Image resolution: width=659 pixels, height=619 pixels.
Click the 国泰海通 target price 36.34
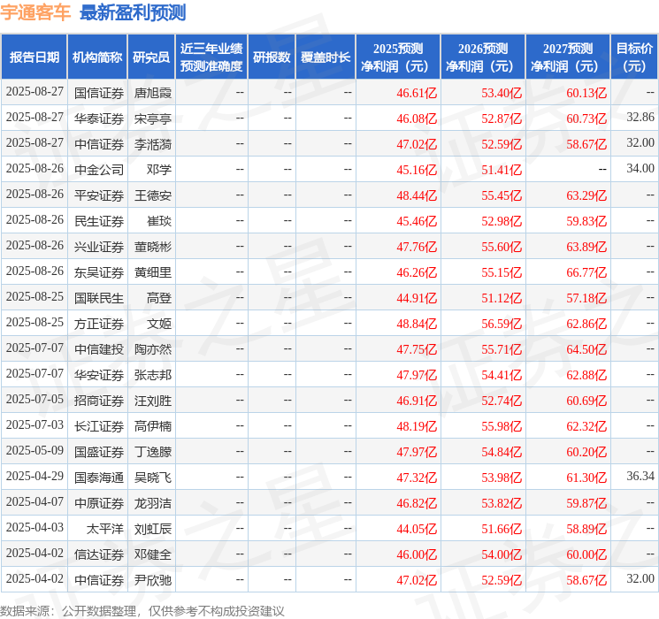click(640, 476)
